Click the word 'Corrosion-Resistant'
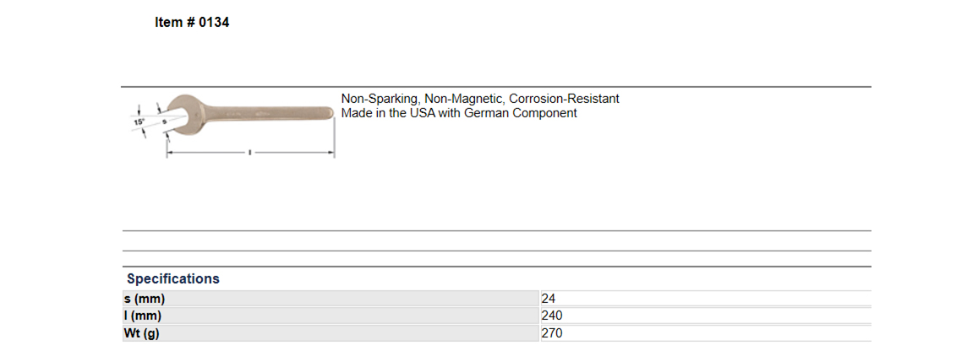The image size is (978, 351). pos(565,99)
